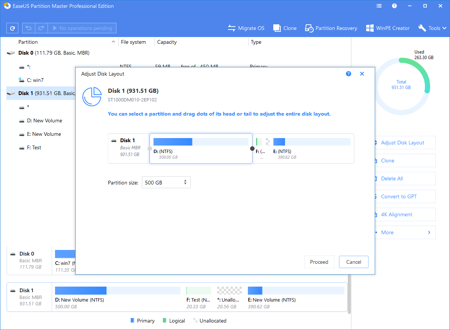The height and width of the screenshot is (330, 450).
Task: Grab the dark tail handle of D: partition
Action: pyautogui.click(x=252, y=149)
